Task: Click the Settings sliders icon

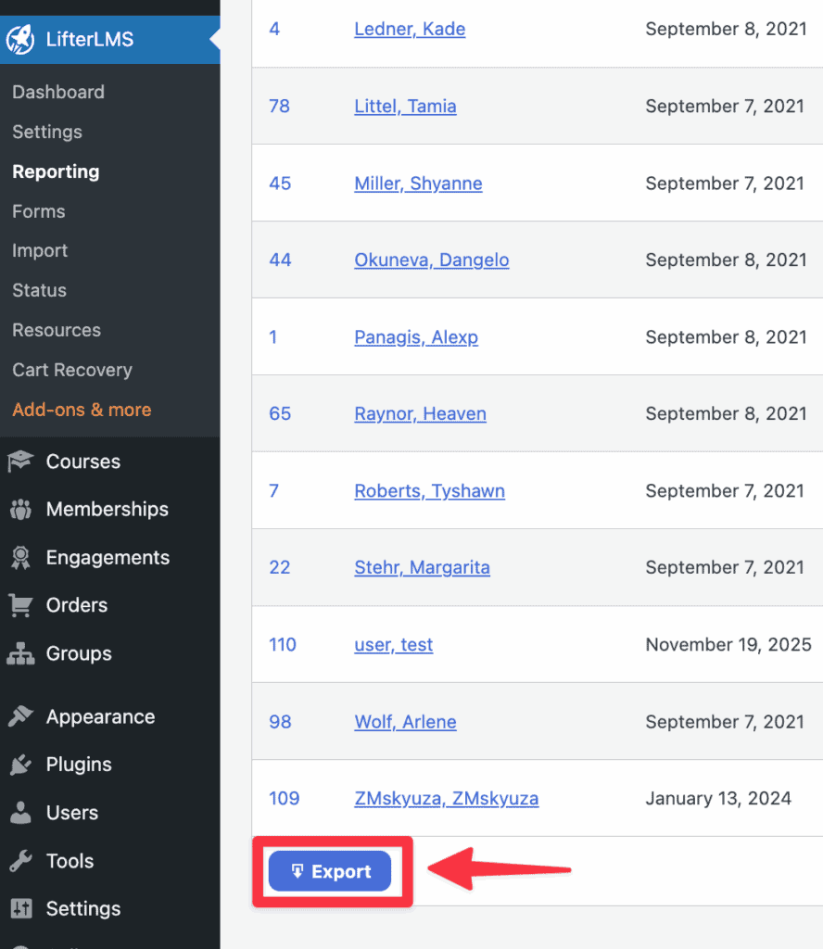Action: coord(20,908)
